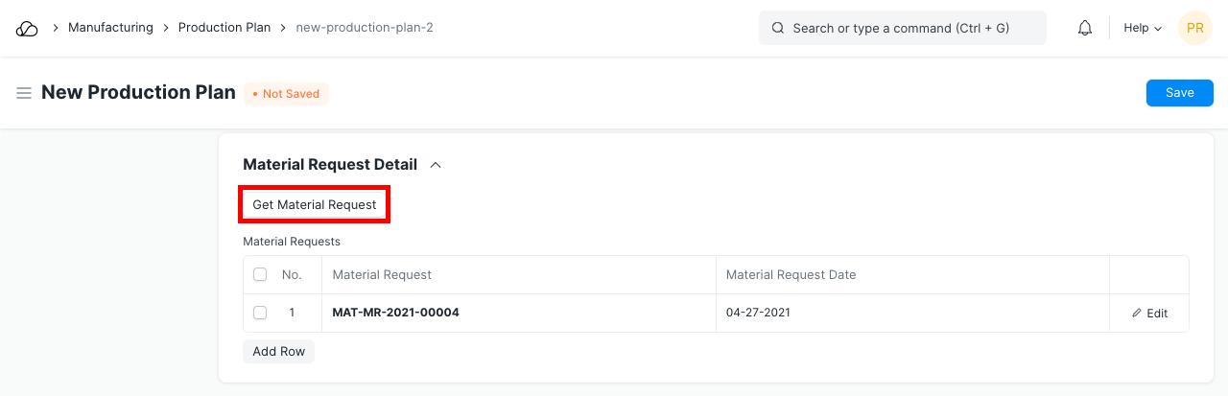Collapse the Material Request Detail section

point(436,165)
